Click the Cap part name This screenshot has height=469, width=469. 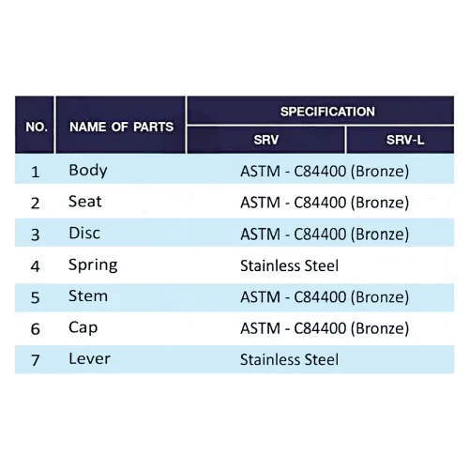coord(83,328)
